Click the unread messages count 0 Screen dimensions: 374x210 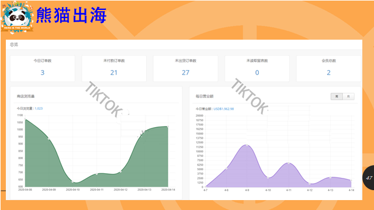coord(257,72)
